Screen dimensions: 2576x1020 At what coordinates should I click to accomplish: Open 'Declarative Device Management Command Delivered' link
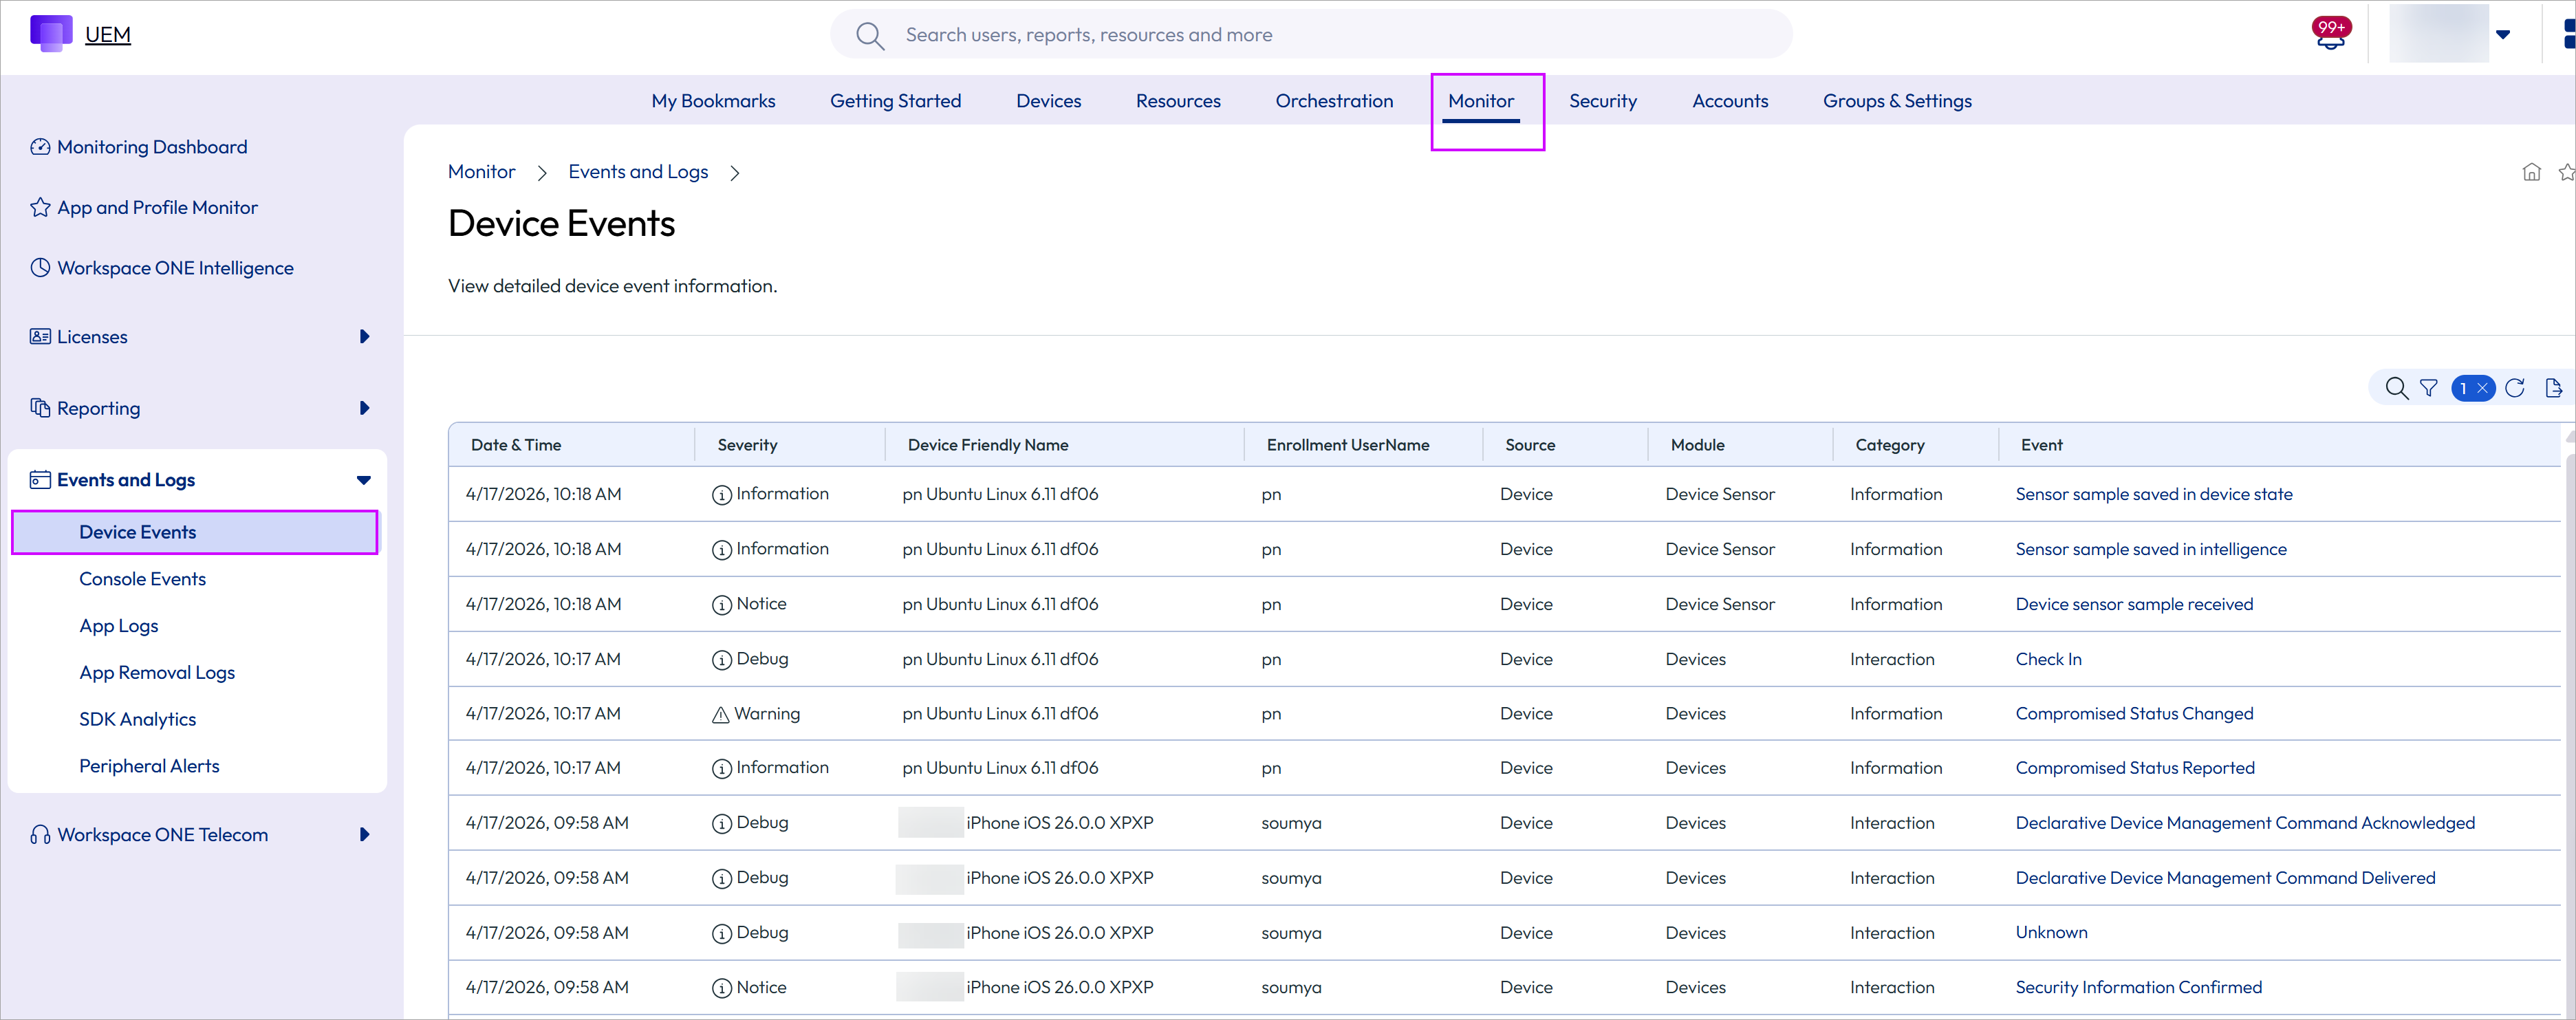2225,878
